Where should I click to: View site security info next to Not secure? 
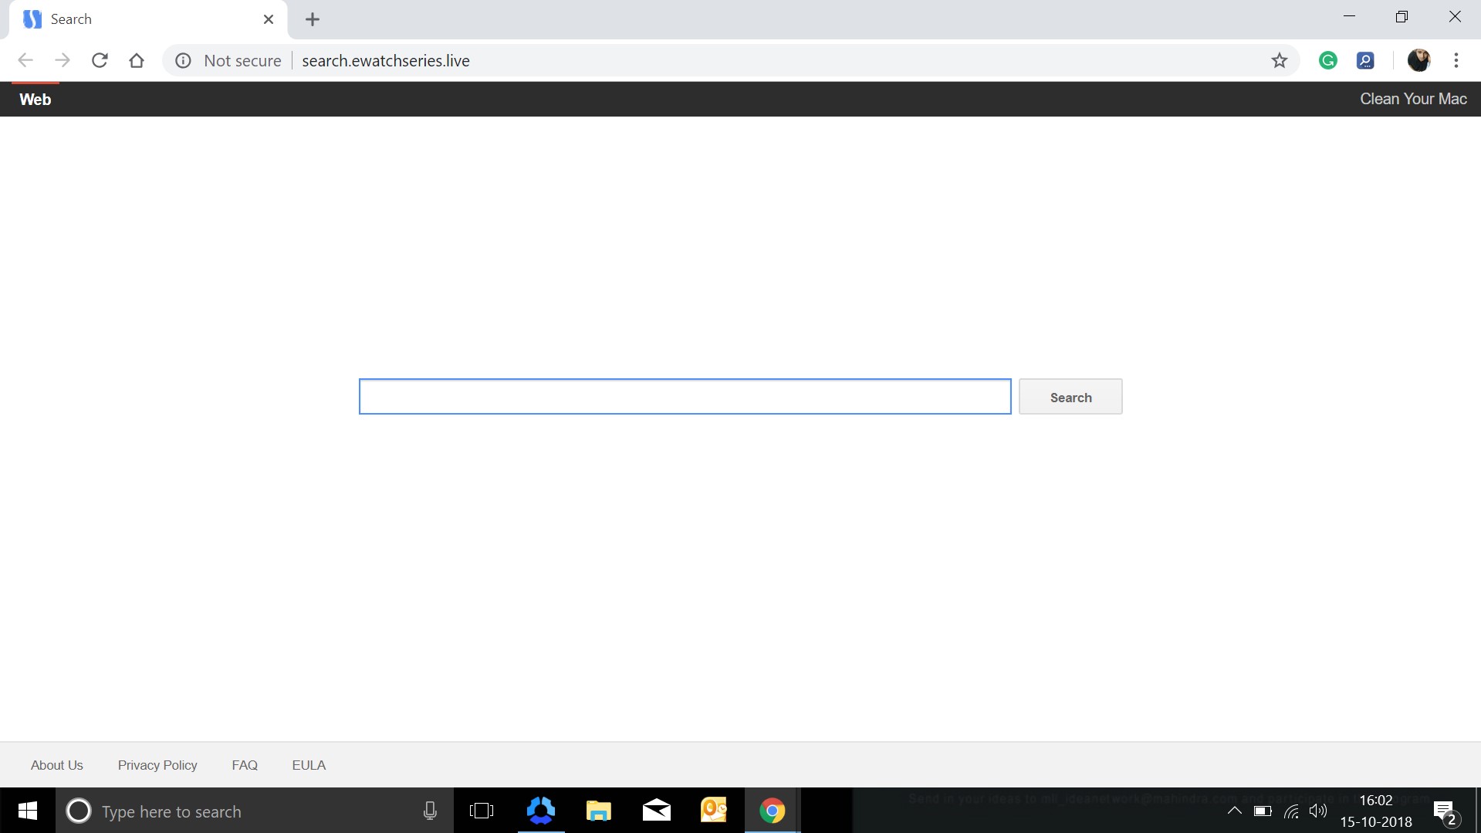[183, 60]
